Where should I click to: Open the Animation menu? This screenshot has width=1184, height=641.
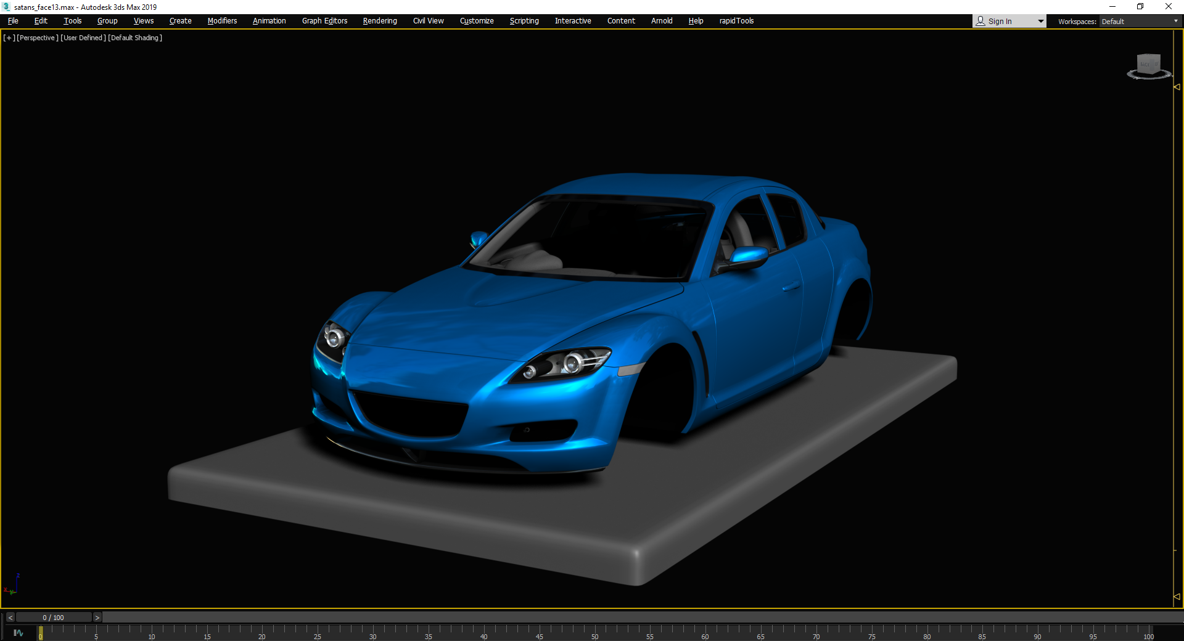[269, 21]
